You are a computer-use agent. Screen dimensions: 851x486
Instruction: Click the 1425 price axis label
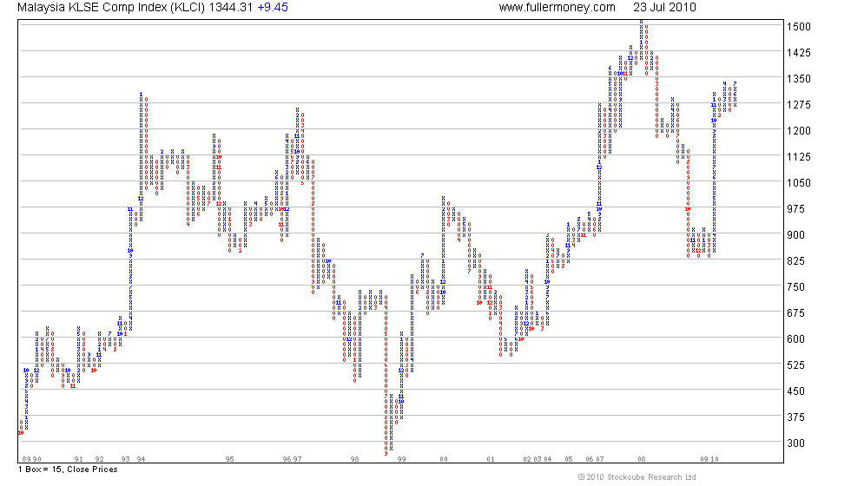coord(798,53)
